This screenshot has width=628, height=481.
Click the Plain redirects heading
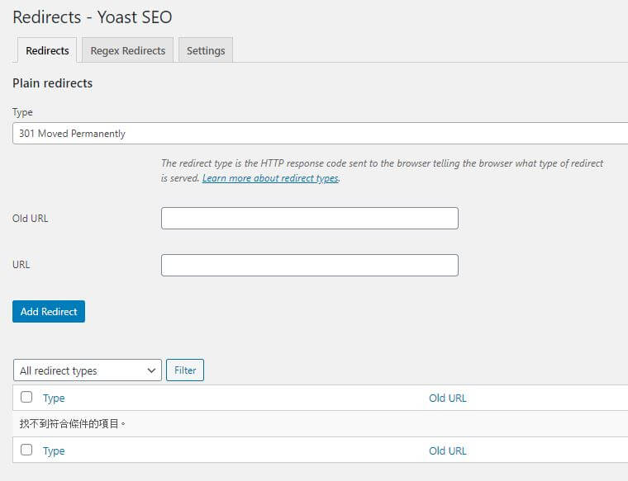(52, 83)
